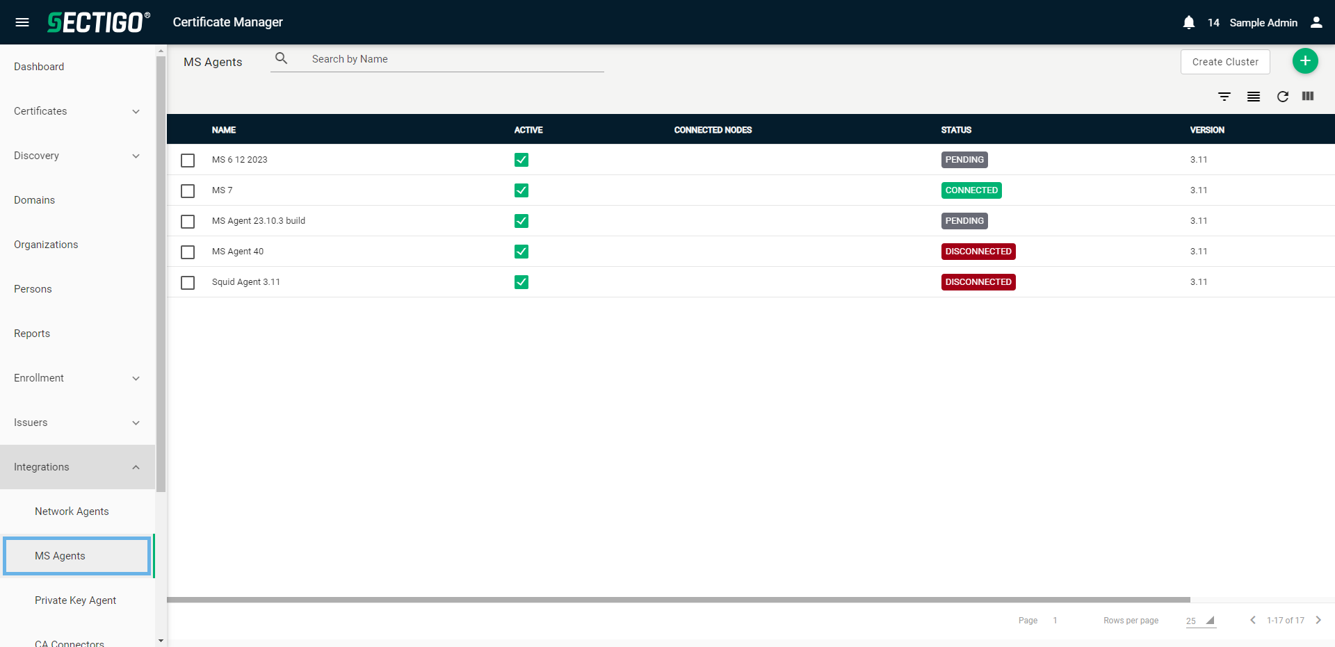The height and width of the screenshot is (647, 1335).
Task: Open Domains in the sidebar
Action: [34, 200]
